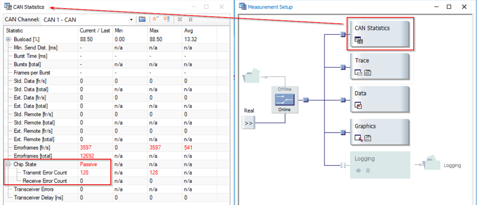
Task: Click the collapse all rows toolbar icon
Action: coord(155,20)
